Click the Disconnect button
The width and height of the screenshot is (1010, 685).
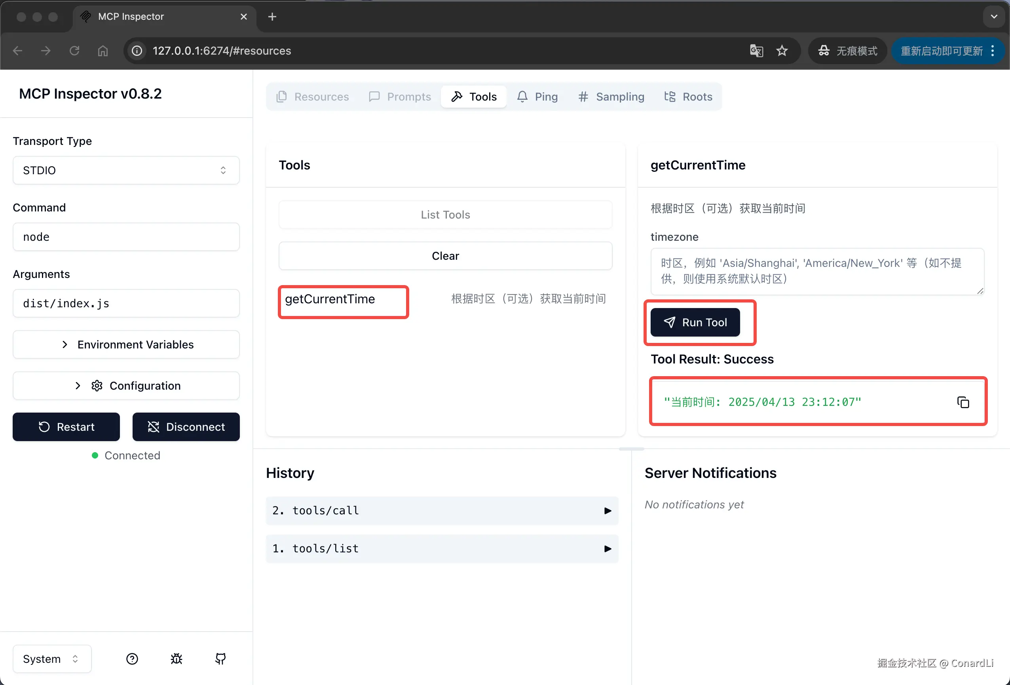pyautogui.click(x=186, y=427)
